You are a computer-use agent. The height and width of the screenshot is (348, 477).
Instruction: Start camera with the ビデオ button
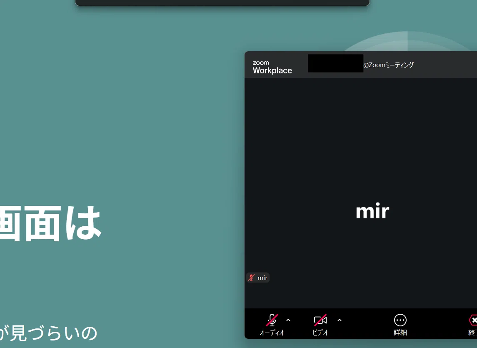(320, 325)
